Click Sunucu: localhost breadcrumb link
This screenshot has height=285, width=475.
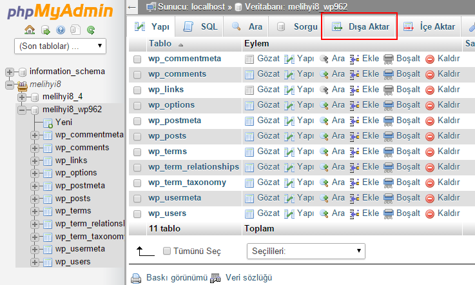click(x=191, y=6)
